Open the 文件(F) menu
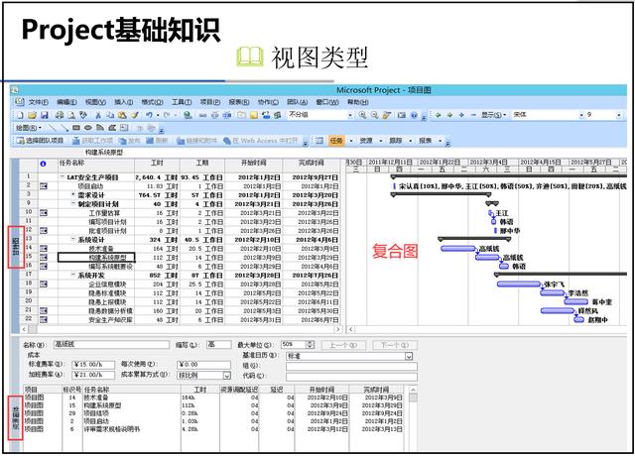This screenshot has height=456, width=635. coord(38,102)
